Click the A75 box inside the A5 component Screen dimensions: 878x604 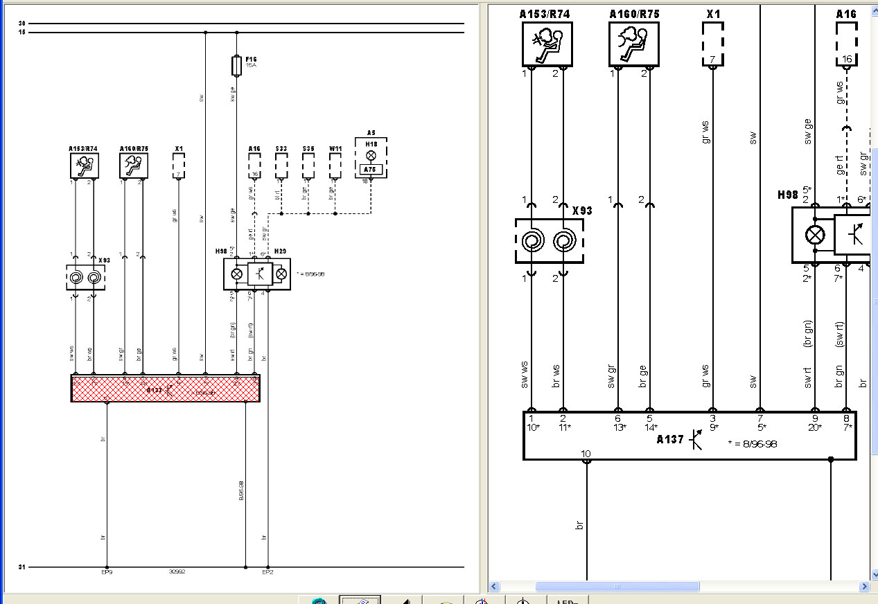point(371,168)
